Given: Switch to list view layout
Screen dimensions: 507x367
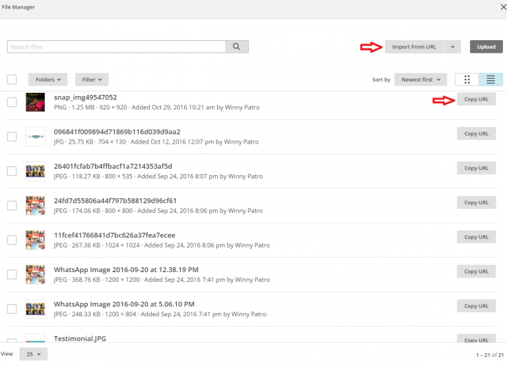Looking at the screenshot, I should 490,80.
